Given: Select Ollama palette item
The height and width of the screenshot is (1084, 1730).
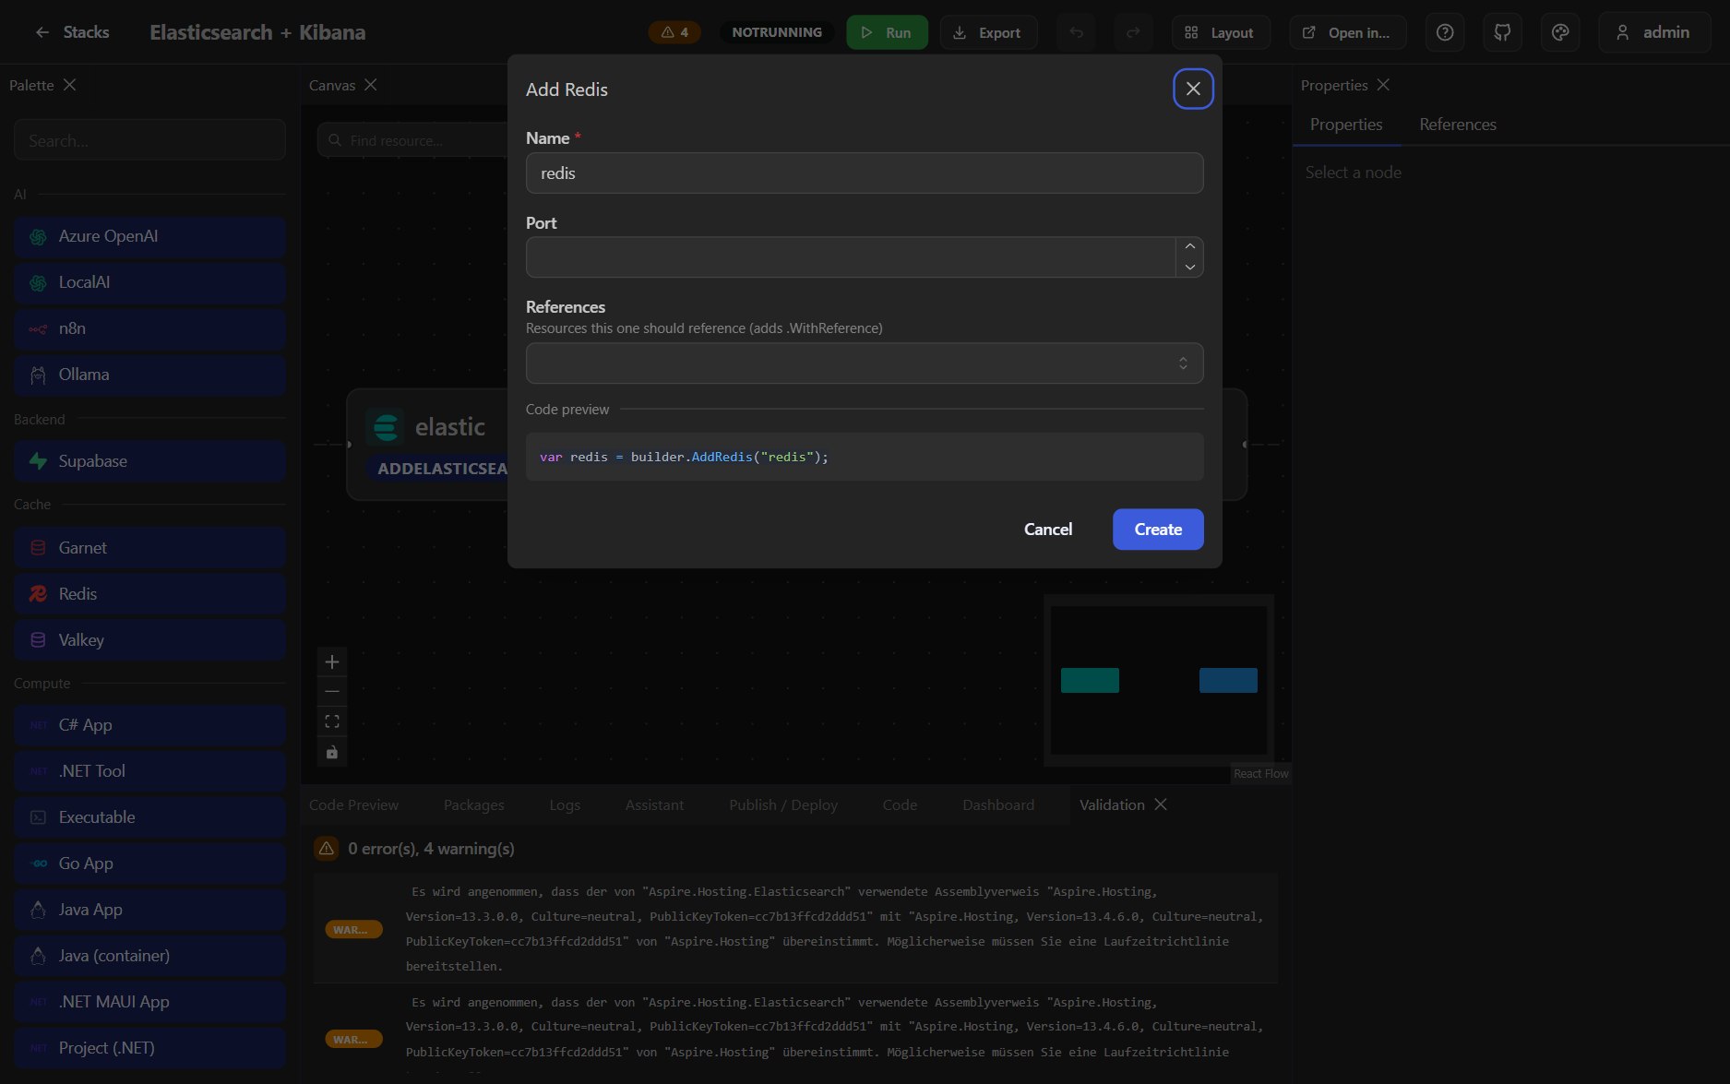Looking at the screenshot, I should (149, 375).
